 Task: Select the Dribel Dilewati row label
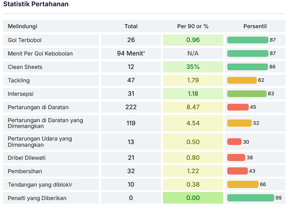point(27,158)
